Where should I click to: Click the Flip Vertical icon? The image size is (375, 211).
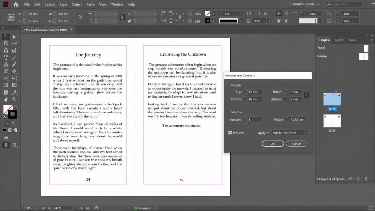pyautogui.click(x=171, y=21)
